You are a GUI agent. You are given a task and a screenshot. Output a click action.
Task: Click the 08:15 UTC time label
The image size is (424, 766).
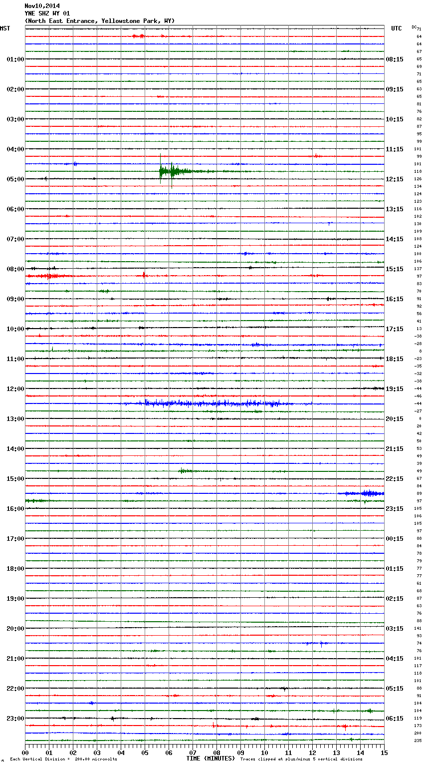click(x=395, y=59)
